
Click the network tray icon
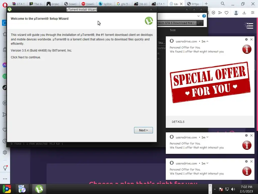pyautogui.click(x=227, y=189)
